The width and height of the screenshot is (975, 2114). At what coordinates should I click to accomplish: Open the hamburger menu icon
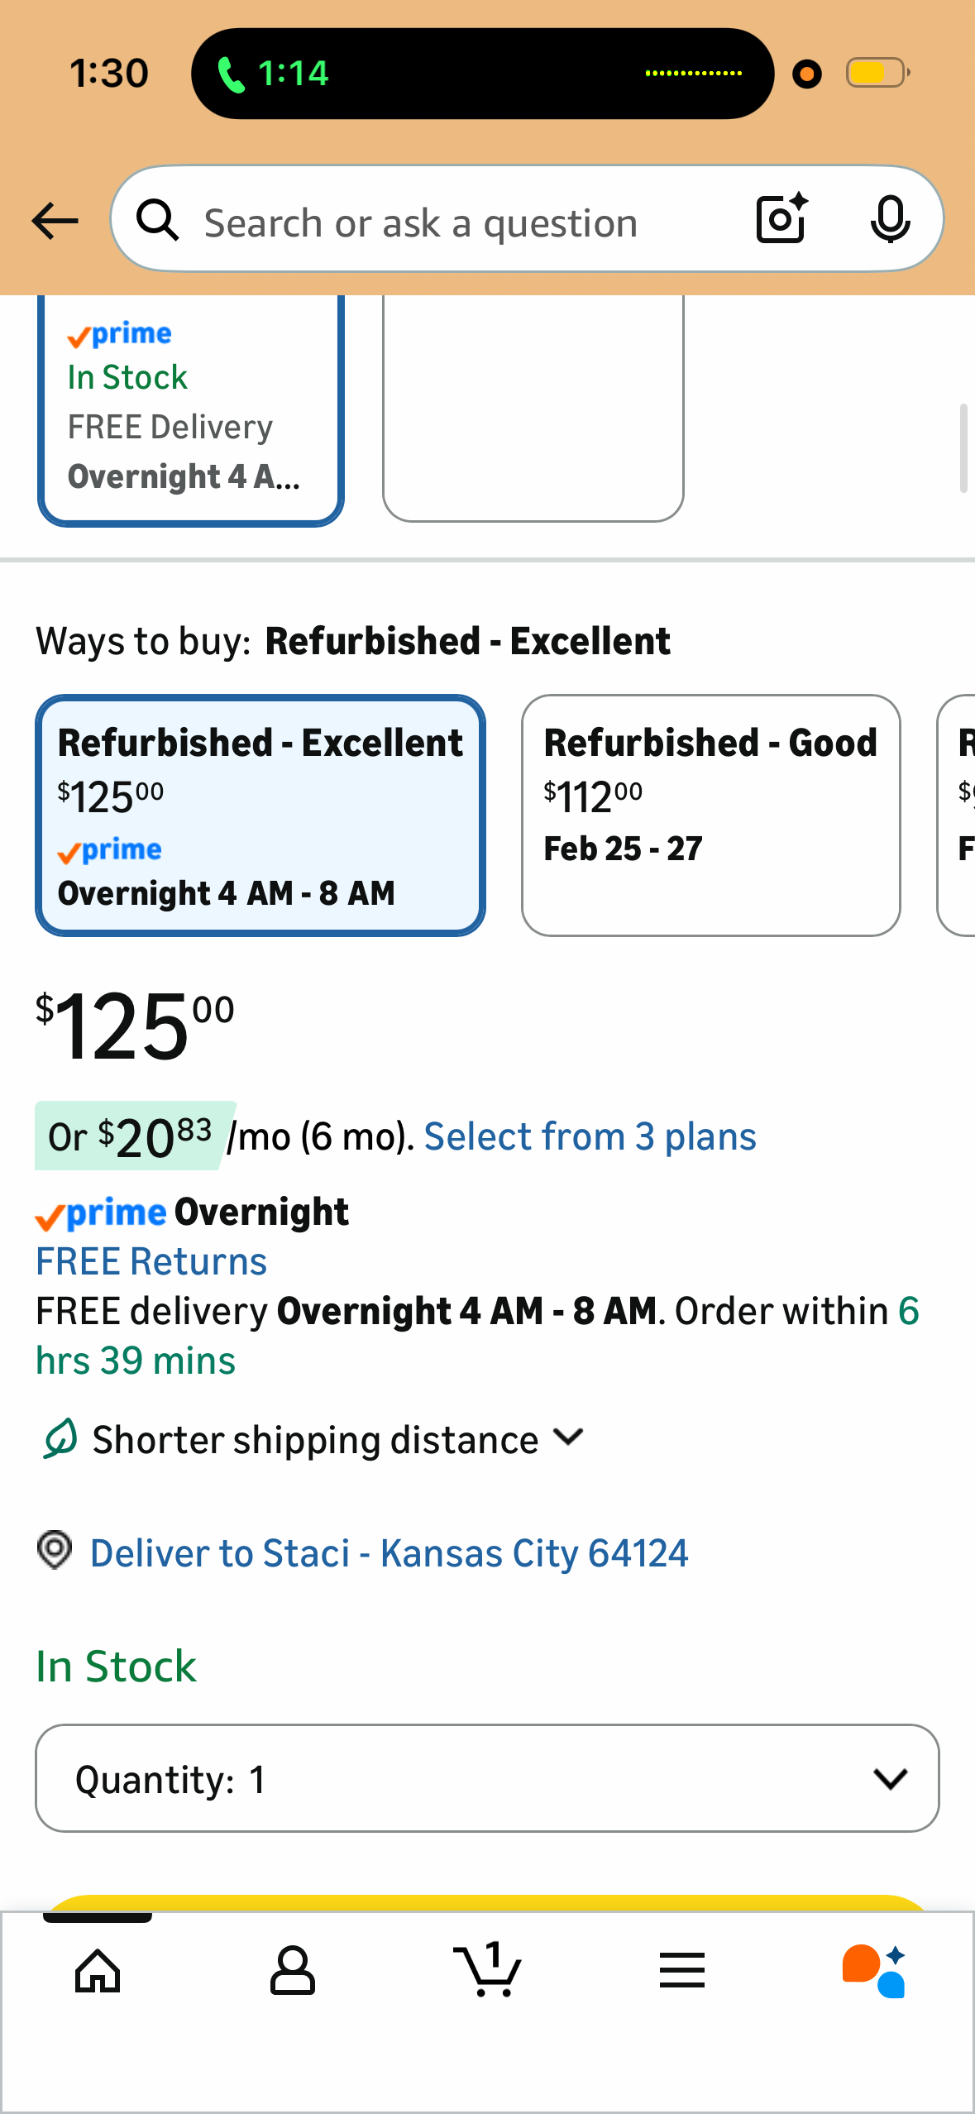coord(682,1971)
